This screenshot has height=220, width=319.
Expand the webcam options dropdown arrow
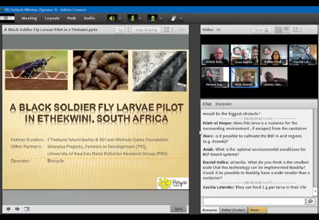coord(161,18)
